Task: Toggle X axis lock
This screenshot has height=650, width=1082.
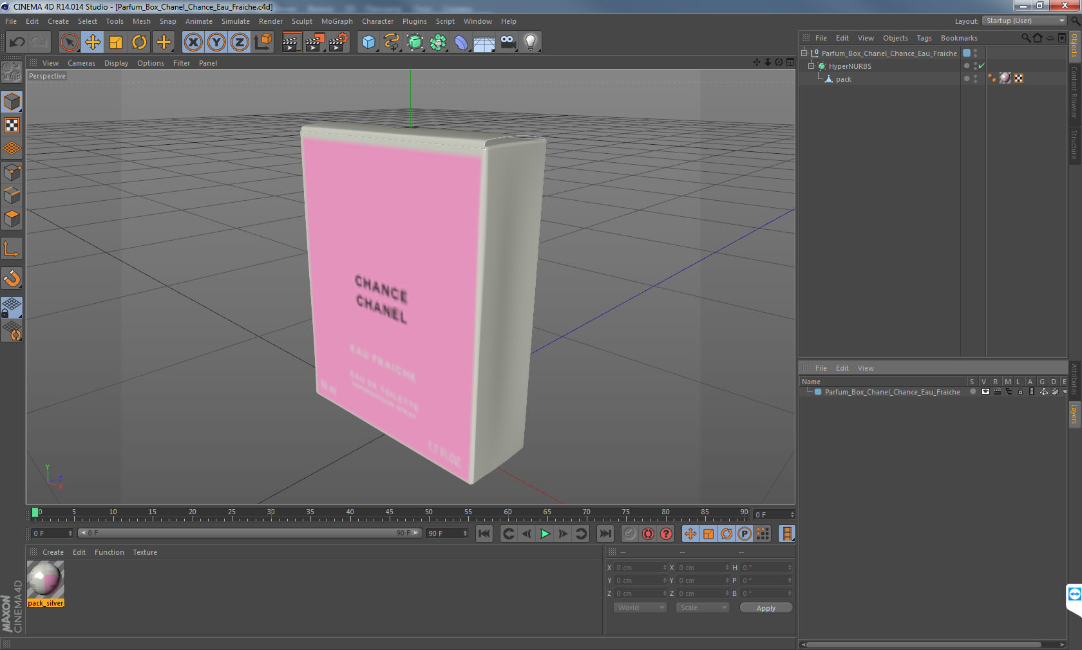Action: point(193,42)
